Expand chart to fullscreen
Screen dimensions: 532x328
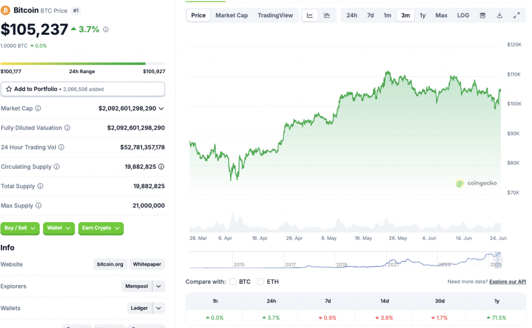516,15
